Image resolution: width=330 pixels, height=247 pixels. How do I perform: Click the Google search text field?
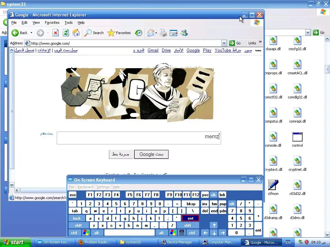pos(139,138)
